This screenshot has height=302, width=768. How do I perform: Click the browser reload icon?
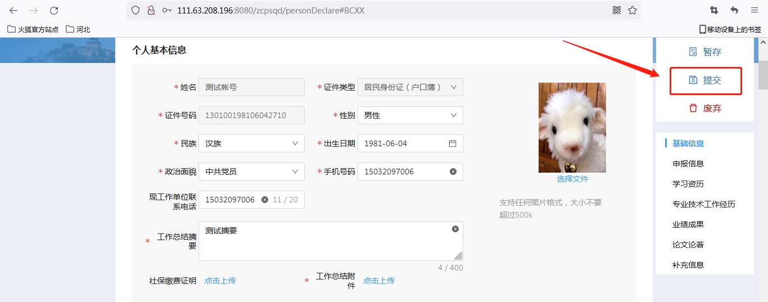click(x=54, y=11)
